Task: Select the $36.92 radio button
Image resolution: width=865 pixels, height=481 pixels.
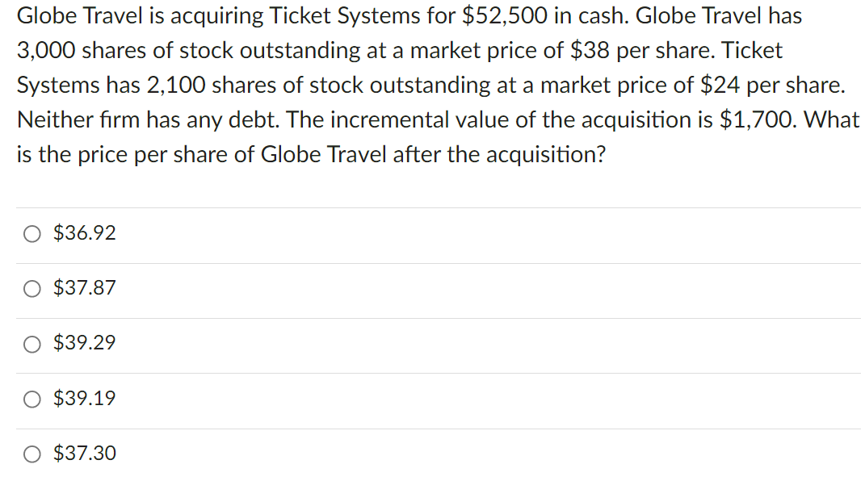Action: (x=32, y=234)
